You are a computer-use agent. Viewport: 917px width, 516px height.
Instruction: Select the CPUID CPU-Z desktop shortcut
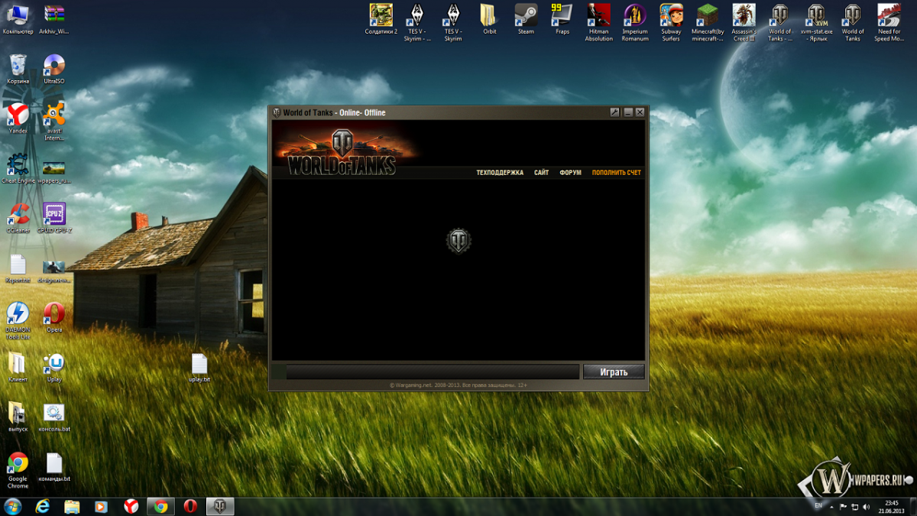click(53, 218)
